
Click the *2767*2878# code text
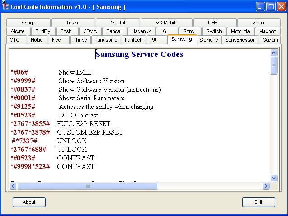pos(30,132)
